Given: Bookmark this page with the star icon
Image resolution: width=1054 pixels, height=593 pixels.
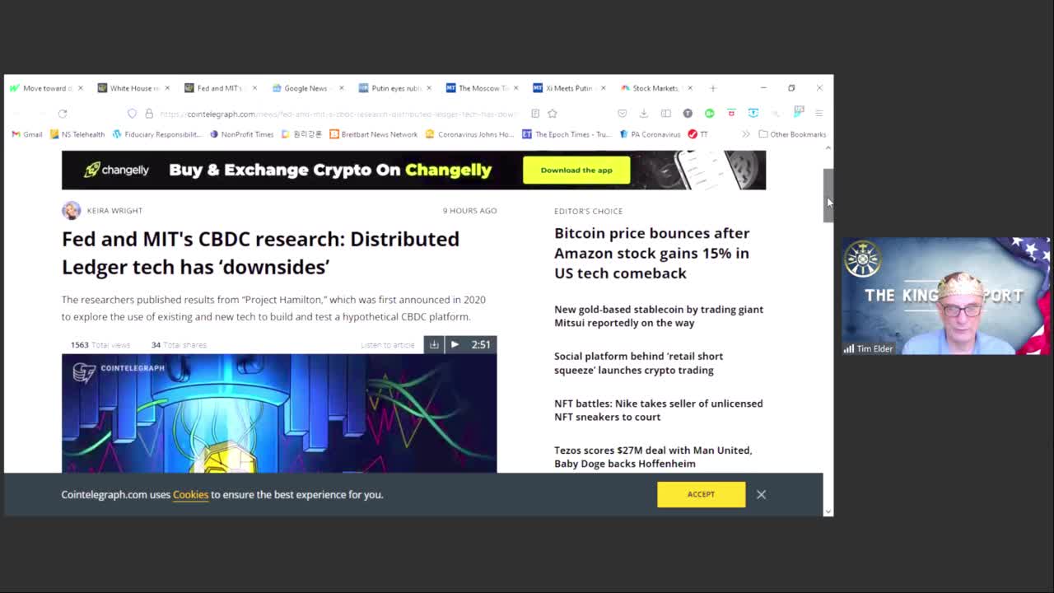Looking at the screenshot, I should tap(553, 114).
